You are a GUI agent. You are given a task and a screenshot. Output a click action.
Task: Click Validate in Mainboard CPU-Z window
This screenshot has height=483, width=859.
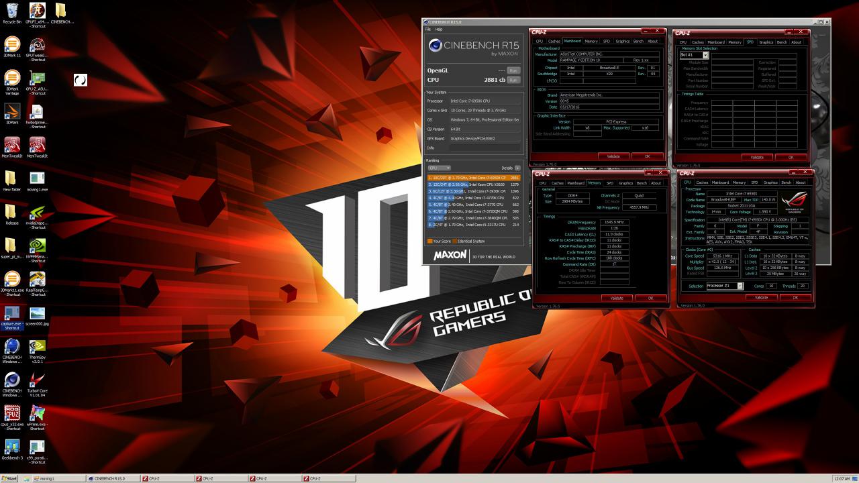613,156
